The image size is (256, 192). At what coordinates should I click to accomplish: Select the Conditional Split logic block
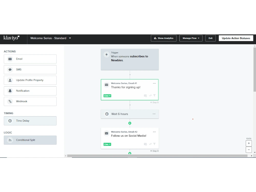pos(30,140)
